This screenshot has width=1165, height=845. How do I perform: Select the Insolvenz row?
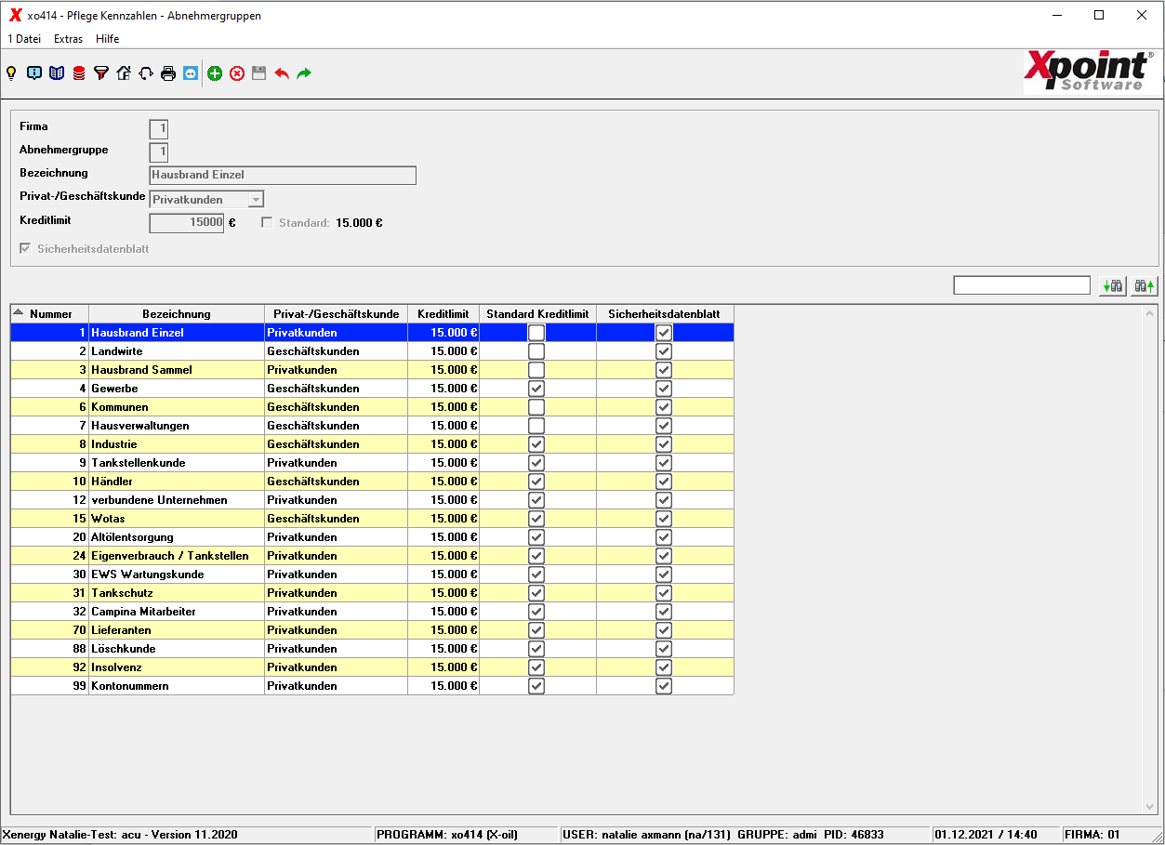click(x=372, y=667)
